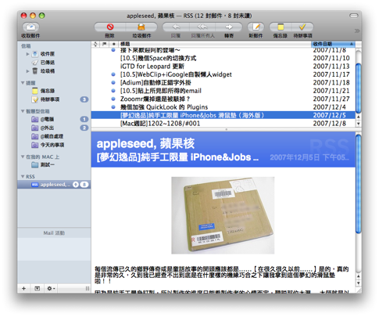Show toolbar overflow chevron items
The height and width of the screenshot is (317, 379).
click(356, 31)
